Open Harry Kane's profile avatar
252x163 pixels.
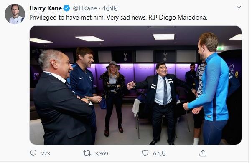(x=15, y=14)
